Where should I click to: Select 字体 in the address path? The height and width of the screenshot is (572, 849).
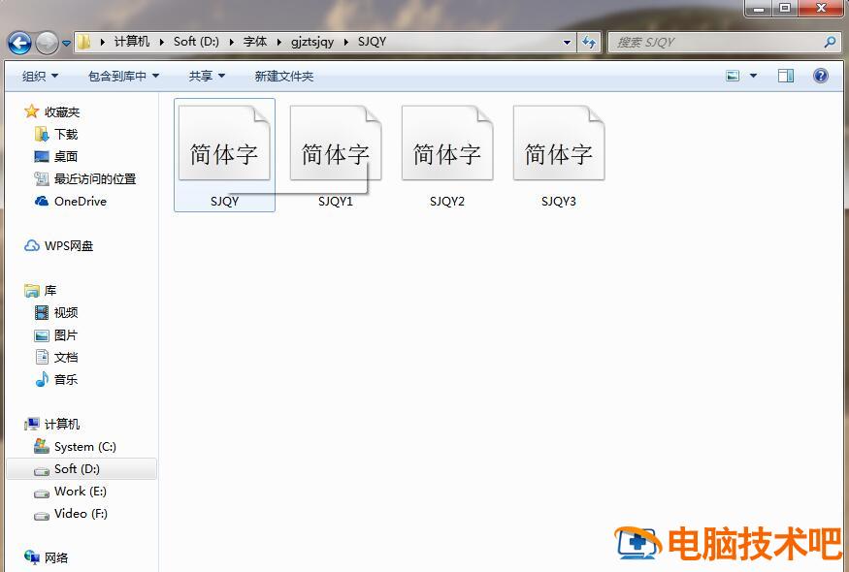click(254, 42)
